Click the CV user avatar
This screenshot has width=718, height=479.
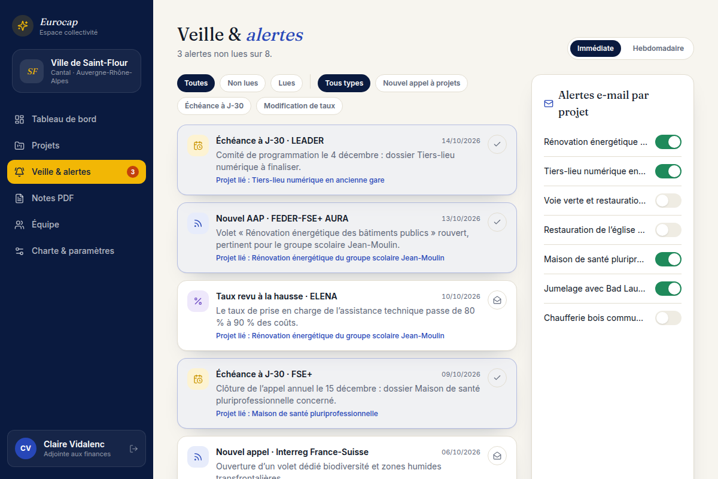[x=26, y=448]
